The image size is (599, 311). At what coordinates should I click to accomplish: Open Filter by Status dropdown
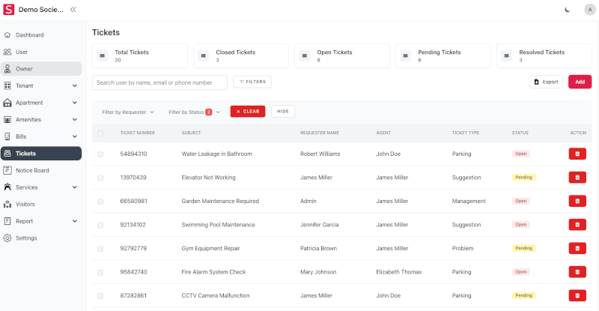point(194,112)
